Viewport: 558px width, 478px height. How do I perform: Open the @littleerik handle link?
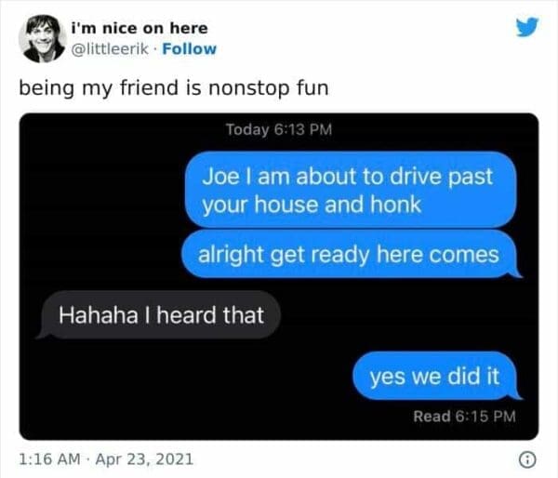[x=110, y=49]
